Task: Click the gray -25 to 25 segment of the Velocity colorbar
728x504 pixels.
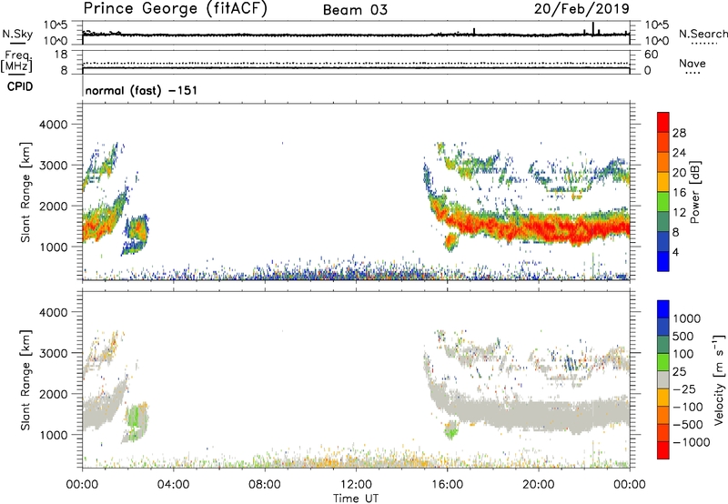Action: [663, 379]
